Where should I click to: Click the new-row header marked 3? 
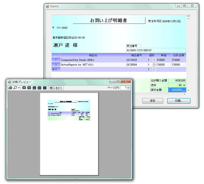coord(56,69)
